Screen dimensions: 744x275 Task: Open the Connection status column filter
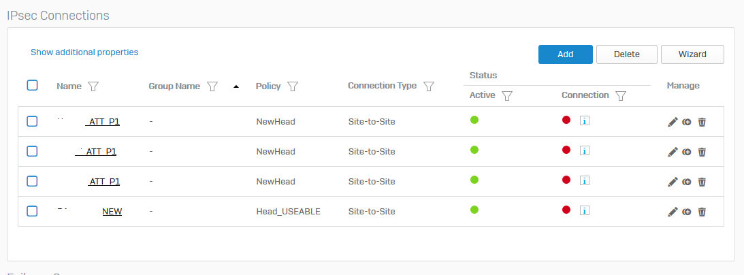621,96
